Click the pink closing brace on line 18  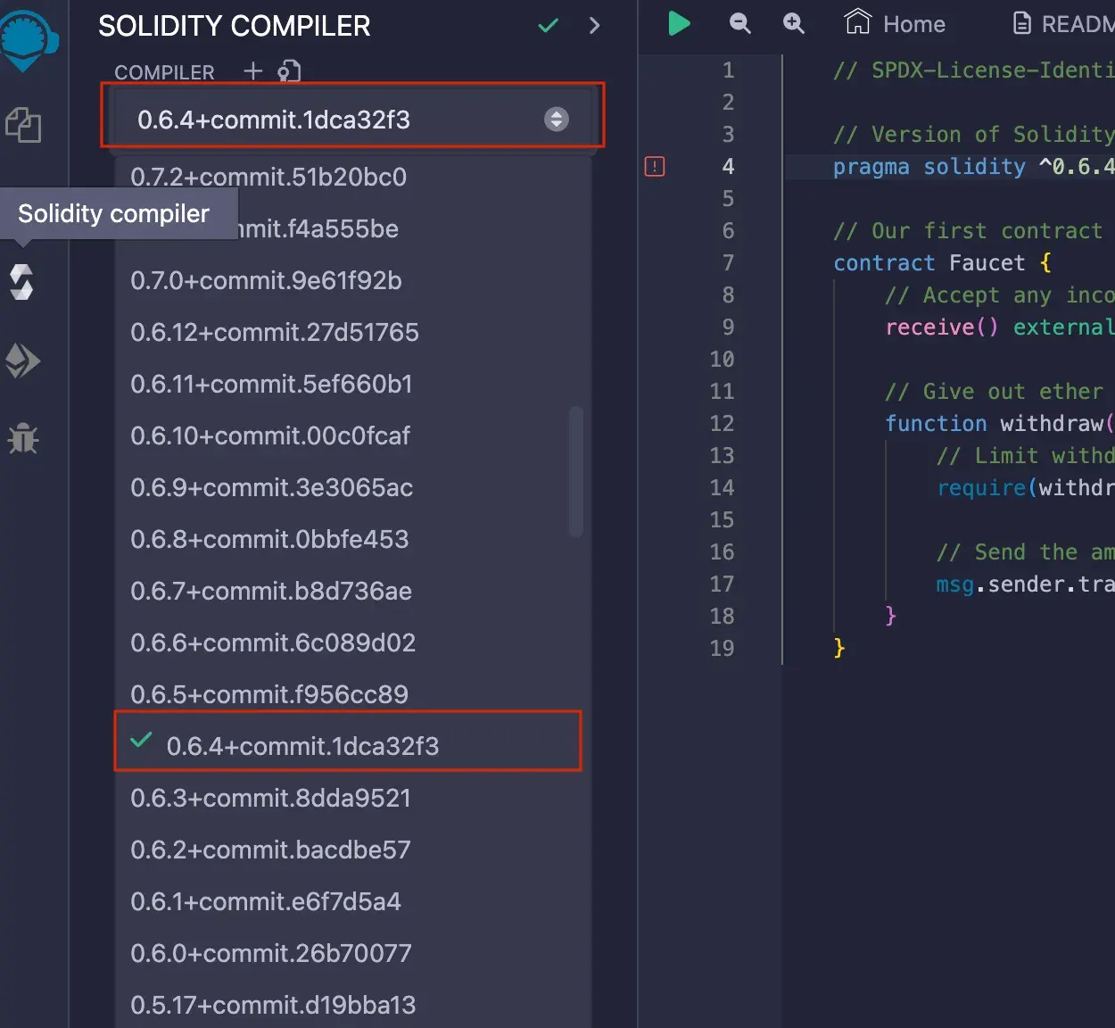point(890,616)
